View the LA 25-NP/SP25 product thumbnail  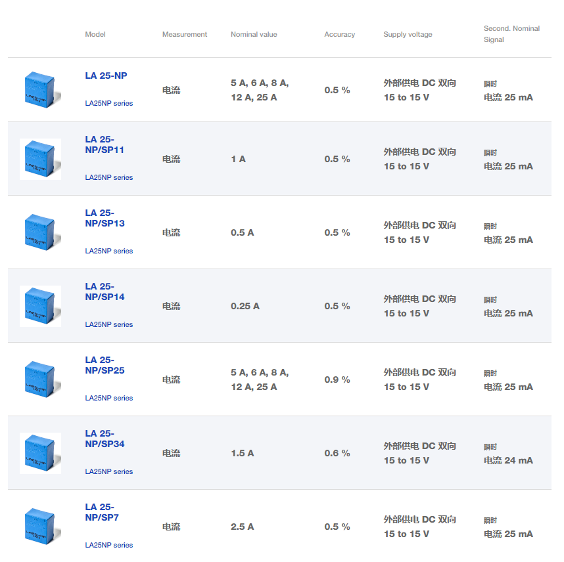coord(40,379)
